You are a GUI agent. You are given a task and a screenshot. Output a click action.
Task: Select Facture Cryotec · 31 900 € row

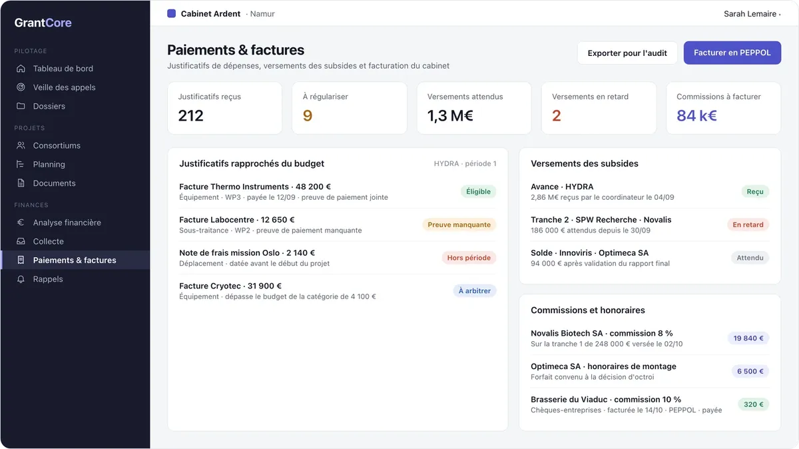338,291
